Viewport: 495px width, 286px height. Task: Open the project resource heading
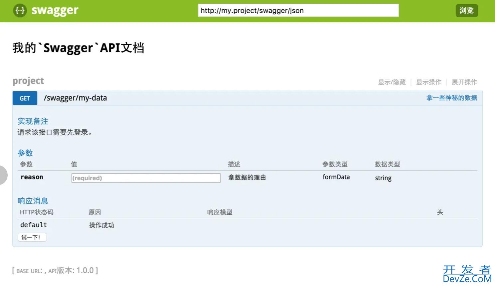tap(28, 81)
